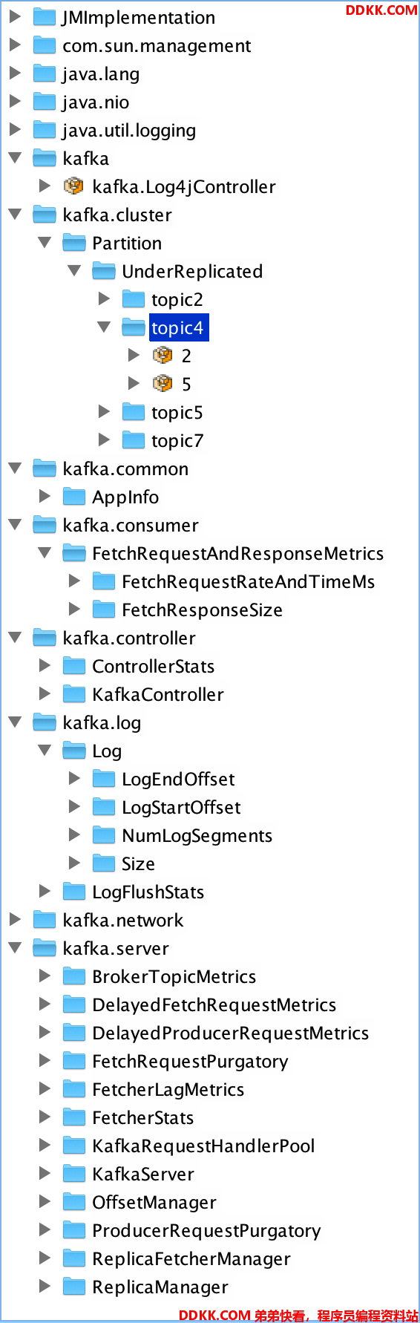Screen dimensions: 420x1323
Task: Collapse the Log node under kafka.log
Action: (45, 750)
